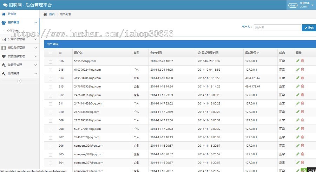
Task: Expand the 新闻管理 menu chevron
Action: pos(35,74)
